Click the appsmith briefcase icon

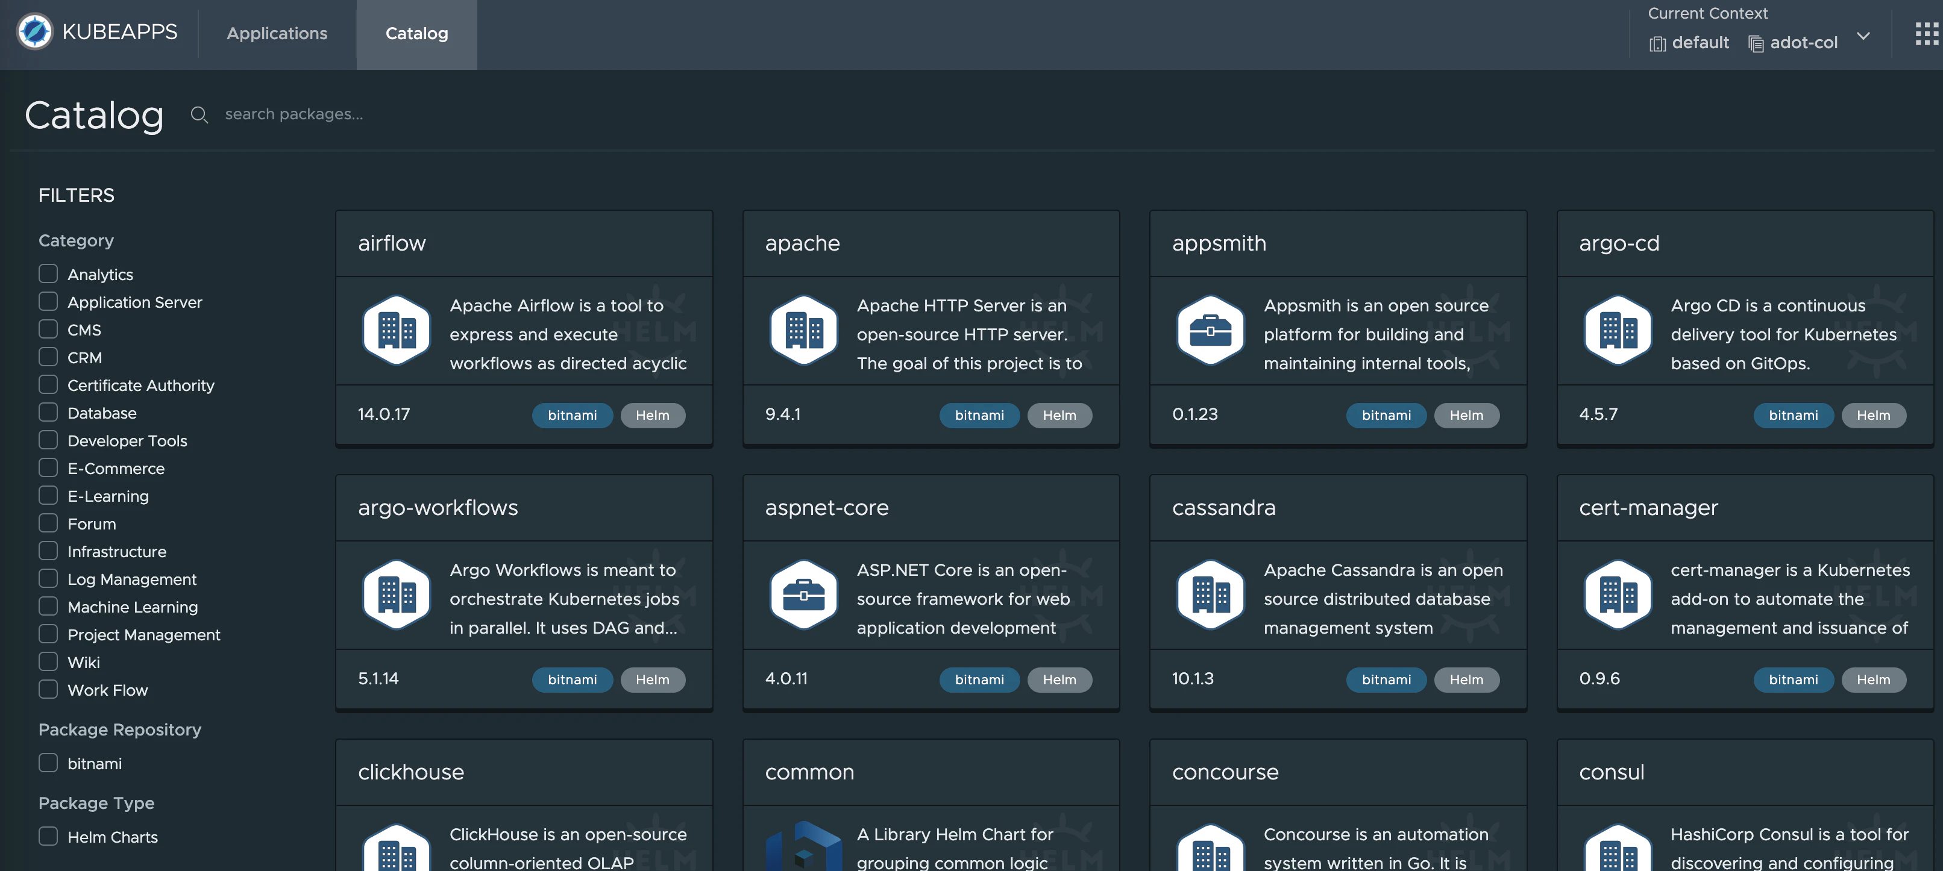(1211, 330)
